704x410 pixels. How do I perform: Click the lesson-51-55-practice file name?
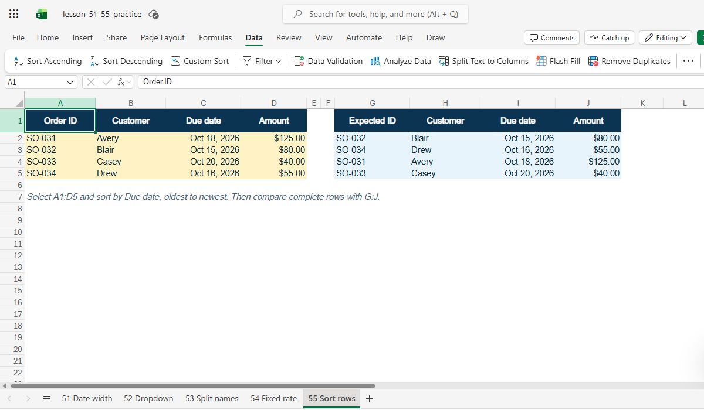[x=102, y=14]
